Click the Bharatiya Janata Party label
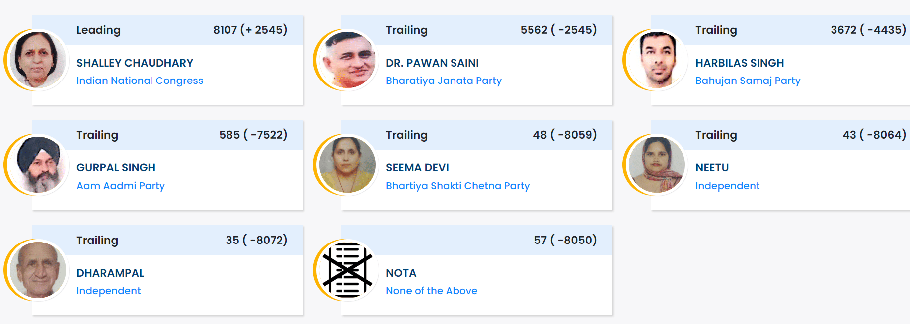Screen dimensions: 910x324 click(x=444, y=81)
